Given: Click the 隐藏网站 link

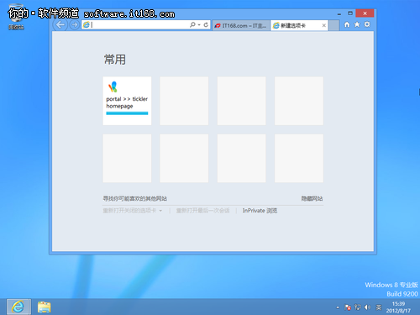Looking at the screenshot, I should click(x=312, y=198).
